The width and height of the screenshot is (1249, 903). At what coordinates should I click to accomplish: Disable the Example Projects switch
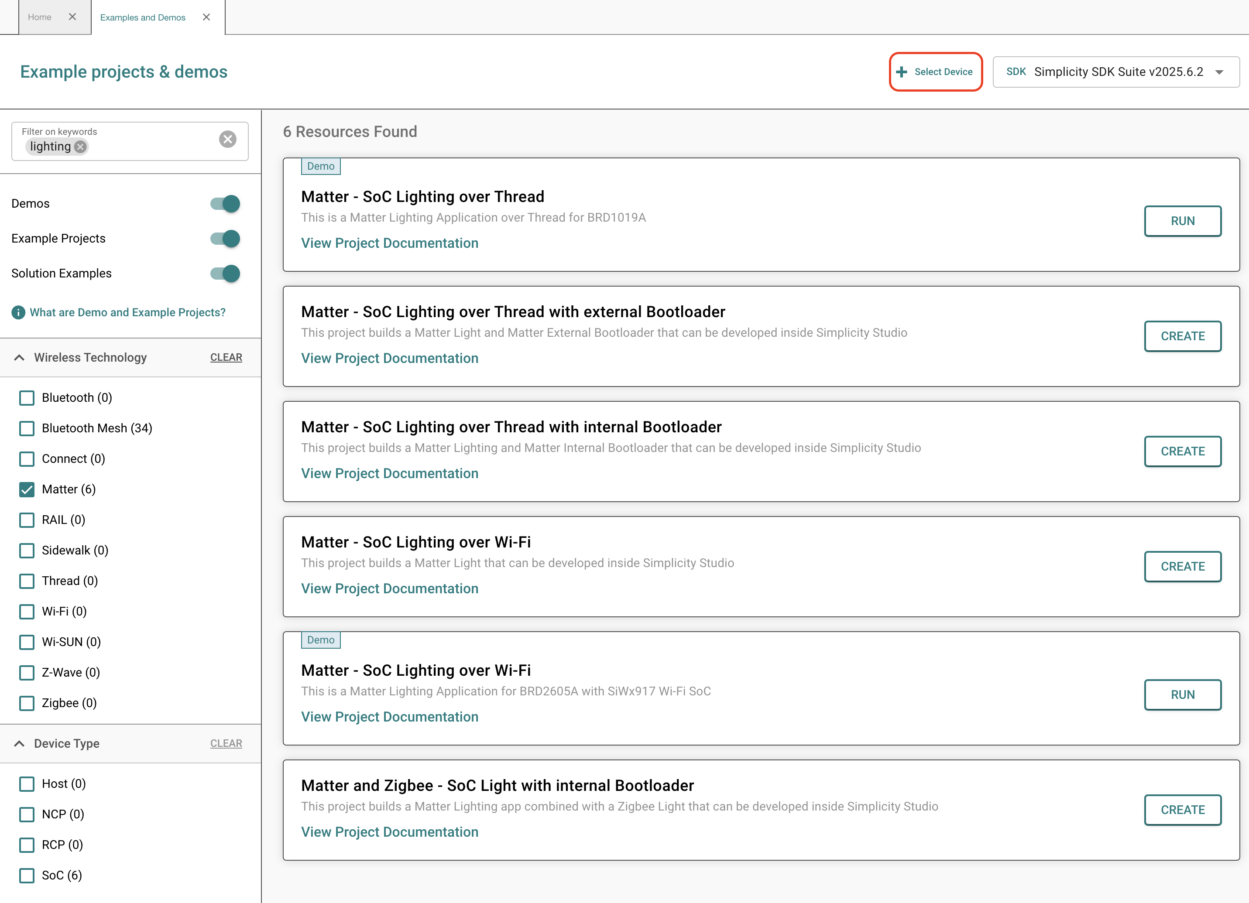pyautogui.click(x=225, y=239)
